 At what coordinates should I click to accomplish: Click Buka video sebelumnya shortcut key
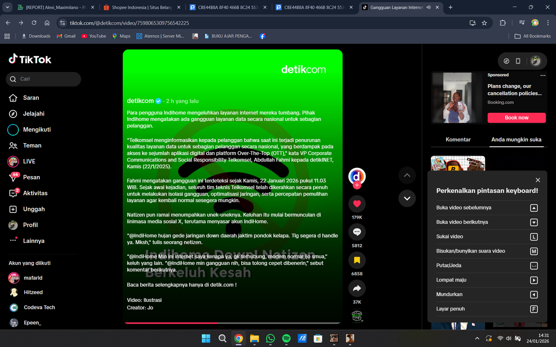coord(534,208)
